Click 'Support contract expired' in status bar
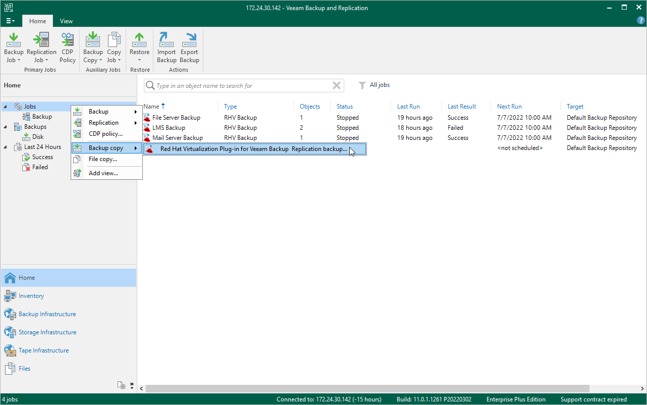647x405 pixels. tap(594, 399)
